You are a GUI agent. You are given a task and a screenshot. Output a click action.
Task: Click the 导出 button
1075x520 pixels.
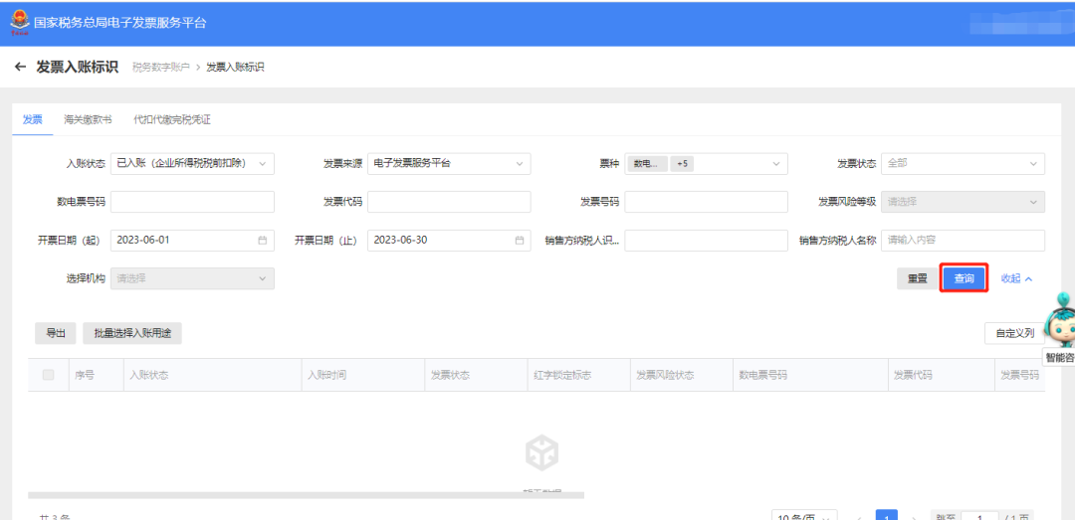(x=55, y=333)
